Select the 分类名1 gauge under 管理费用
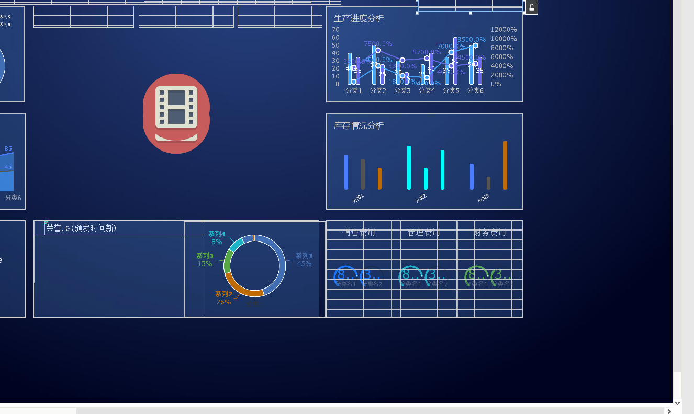694x414 pixels. point(411,277)
